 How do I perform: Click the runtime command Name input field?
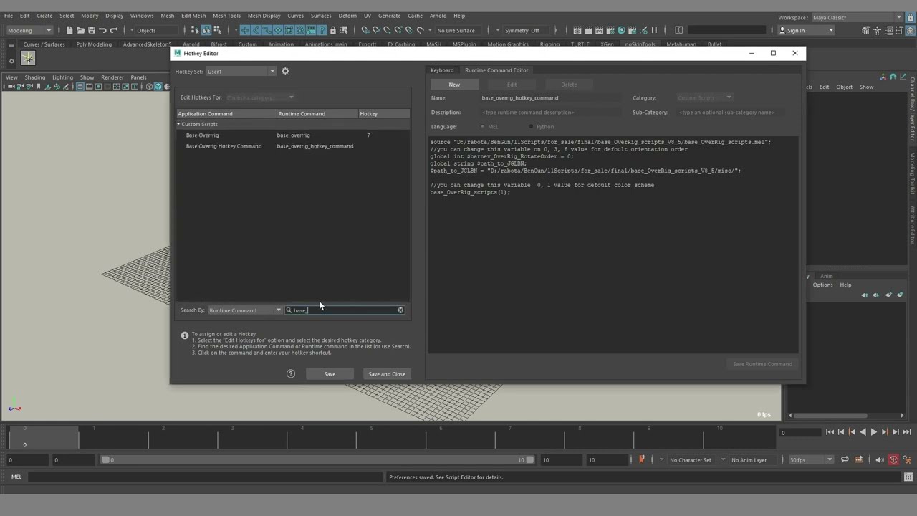pos(552,98)
